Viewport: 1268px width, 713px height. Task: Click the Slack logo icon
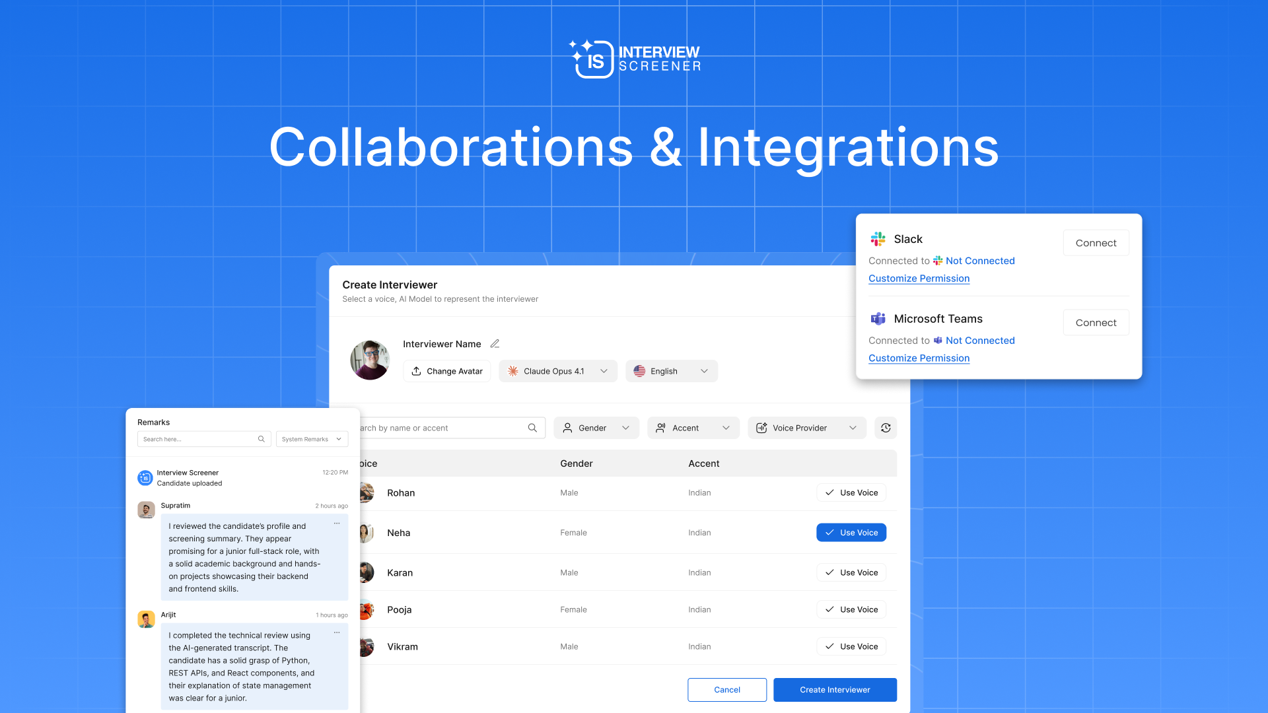878,239
